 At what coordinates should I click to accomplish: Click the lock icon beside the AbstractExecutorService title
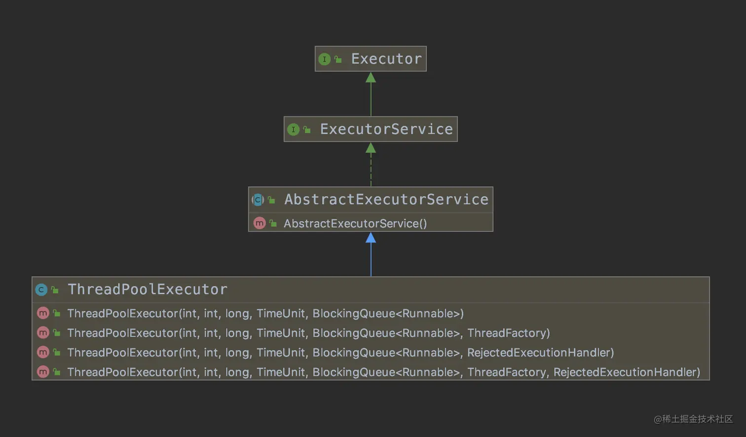coord(271,200)
